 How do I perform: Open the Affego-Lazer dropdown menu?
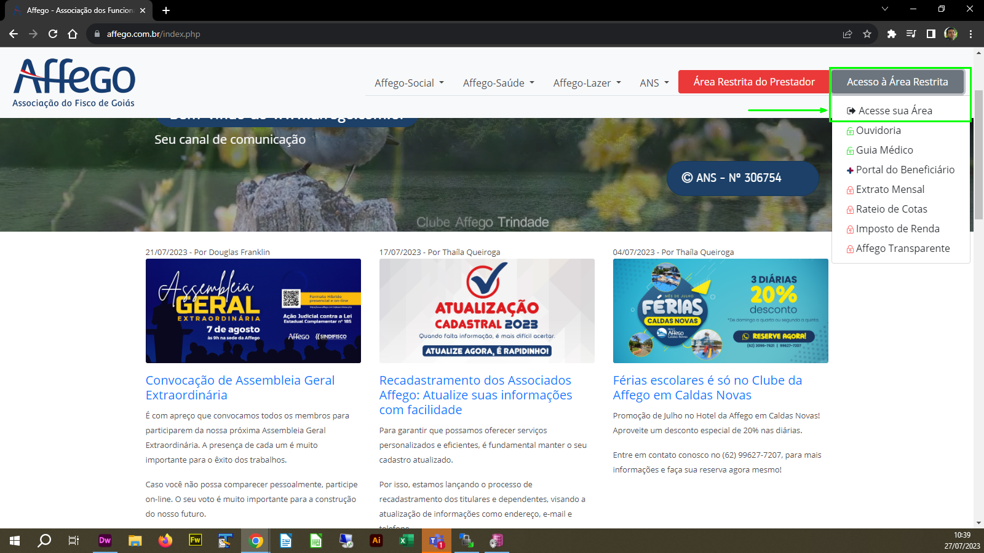587,83
